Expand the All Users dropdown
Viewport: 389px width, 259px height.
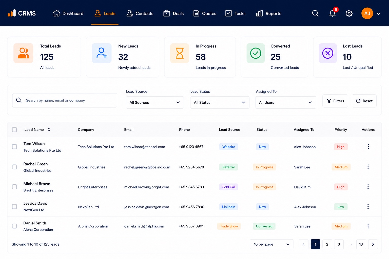286,102
